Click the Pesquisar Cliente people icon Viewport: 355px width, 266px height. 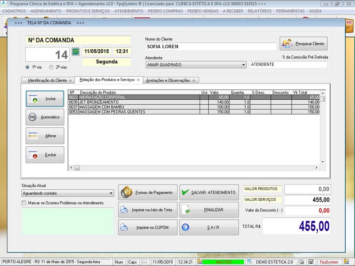tap(287, 43)
